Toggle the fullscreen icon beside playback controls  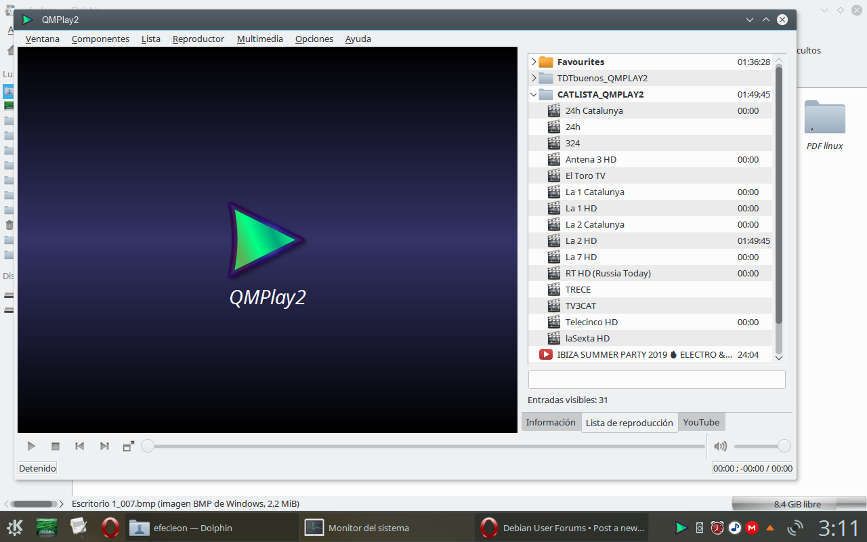point(128,446)
